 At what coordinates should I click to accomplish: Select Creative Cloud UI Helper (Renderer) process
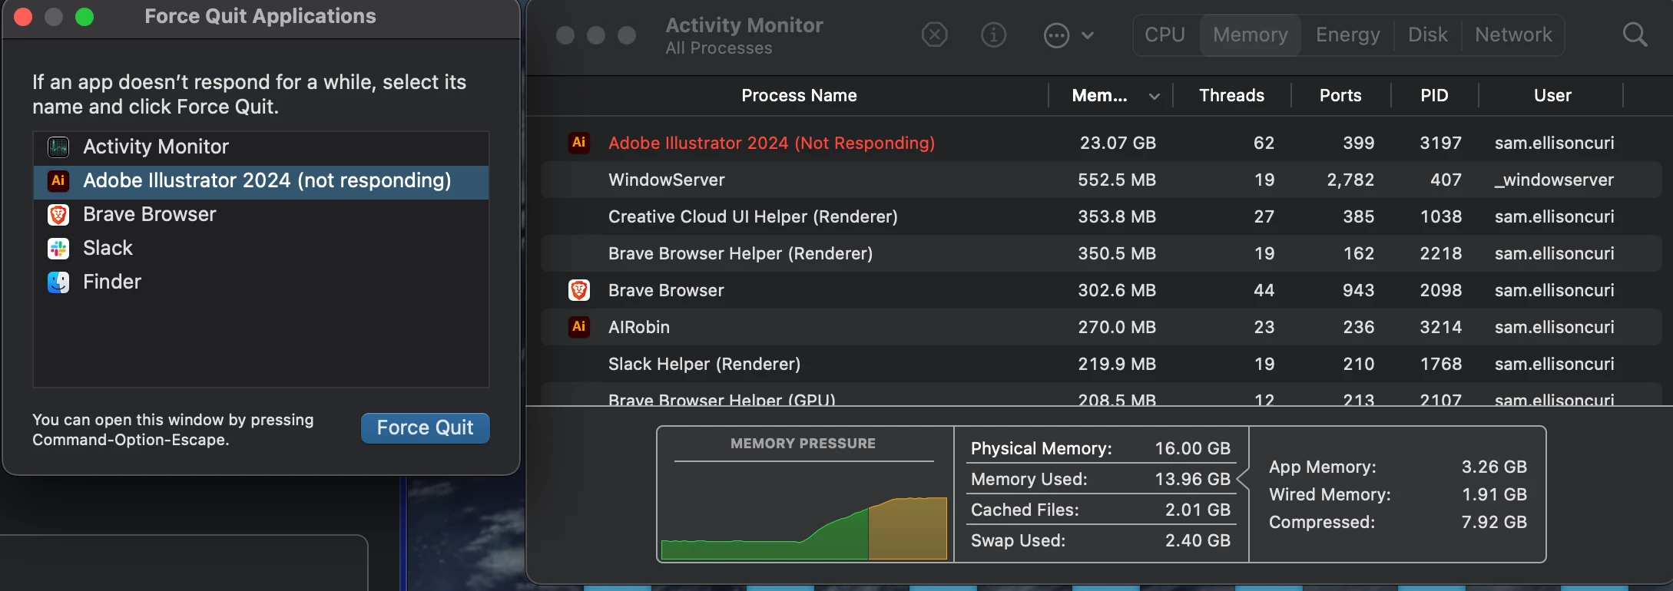753,217
